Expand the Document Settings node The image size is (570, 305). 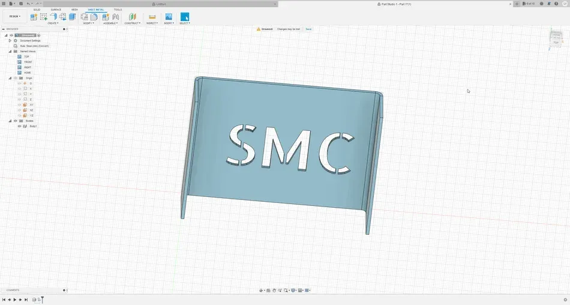click(10, 40)
